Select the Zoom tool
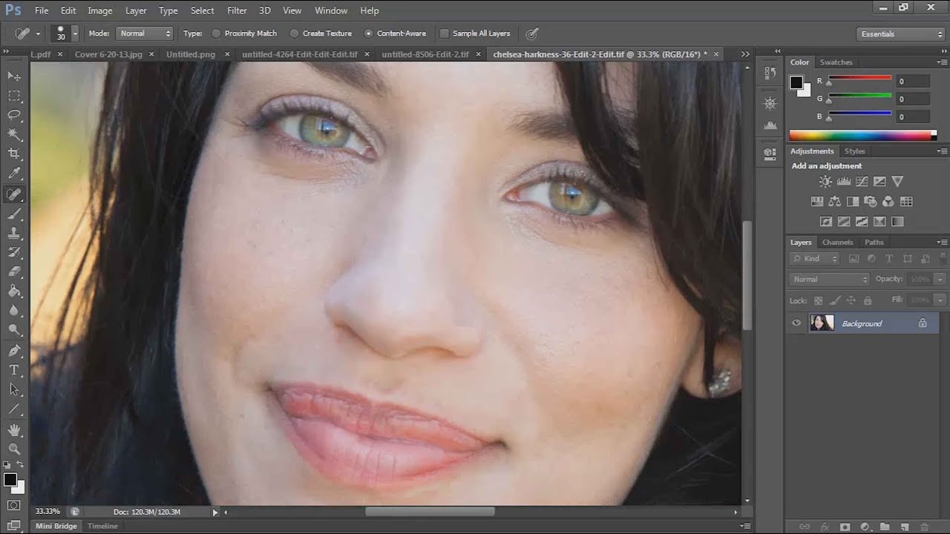 (14, 449)
